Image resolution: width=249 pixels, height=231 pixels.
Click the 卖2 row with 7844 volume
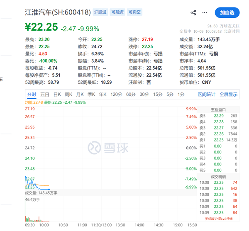[218, 134]
